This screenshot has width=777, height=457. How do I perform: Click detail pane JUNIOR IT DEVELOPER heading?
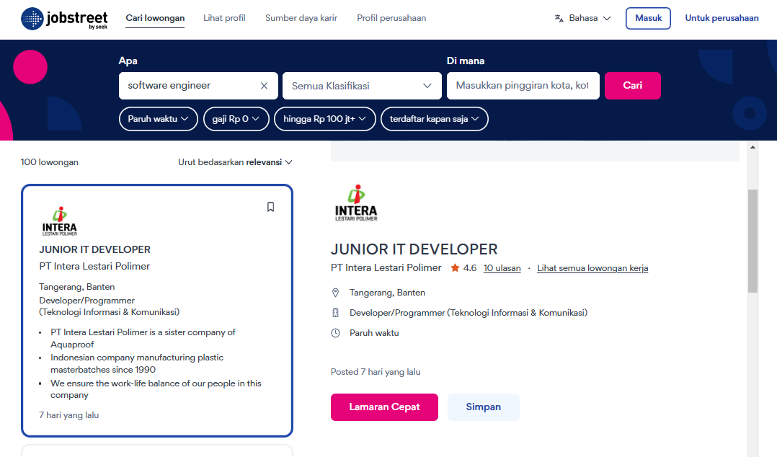tap(414, 249)
